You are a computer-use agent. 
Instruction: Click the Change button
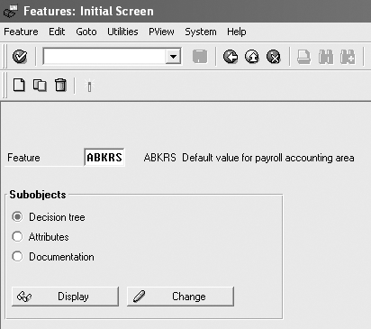180,297
